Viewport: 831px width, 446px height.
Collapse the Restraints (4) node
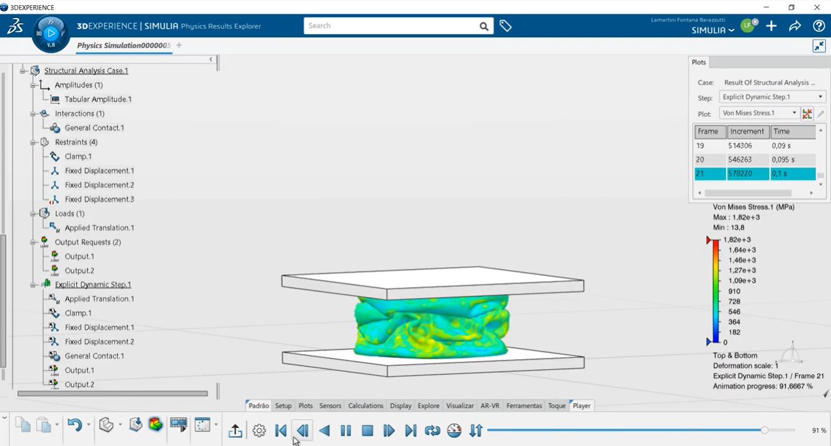33,142
